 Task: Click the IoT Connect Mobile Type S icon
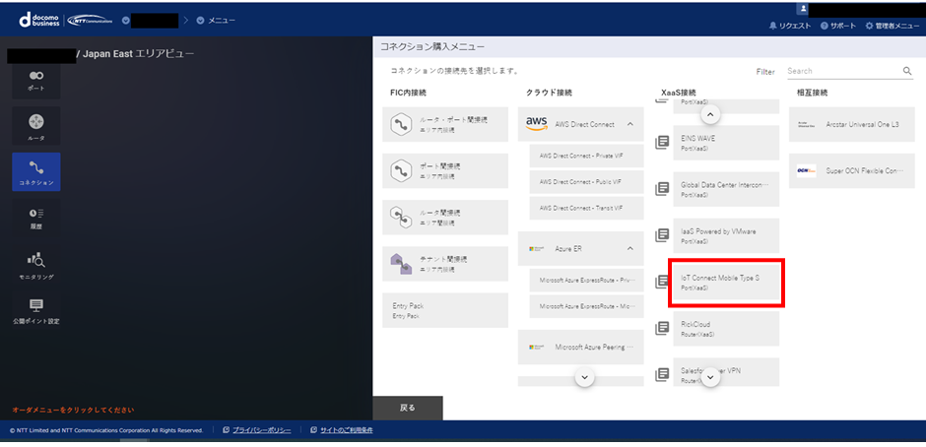[x=662, y=282]
